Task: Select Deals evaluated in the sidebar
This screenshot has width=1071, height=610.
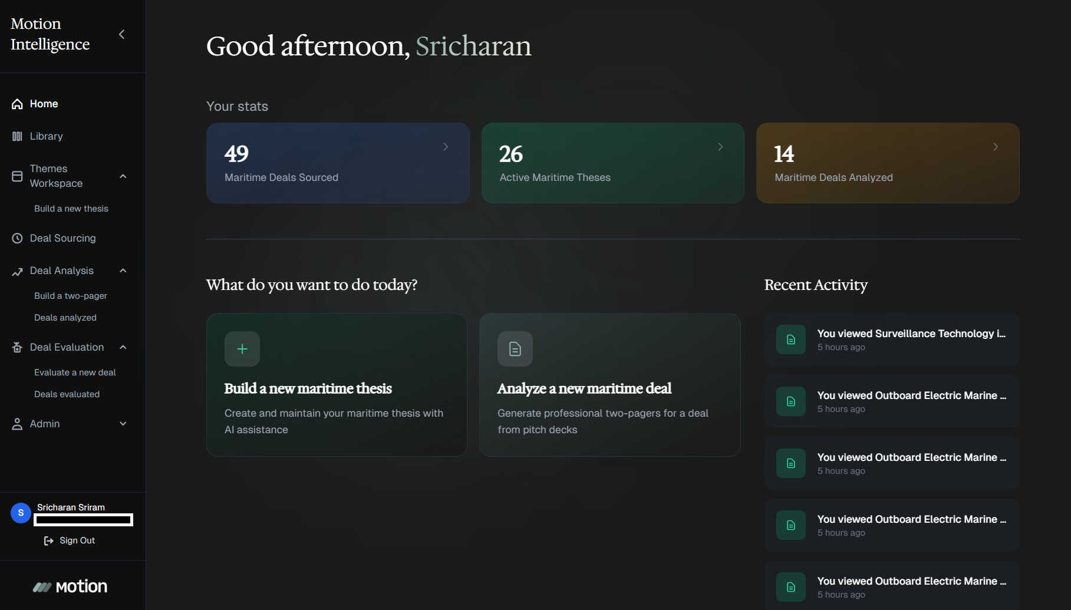Action: click(67, 394)
